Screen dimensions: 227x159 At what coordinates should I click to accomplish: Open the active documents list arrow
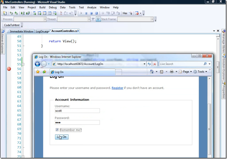[214, 31]
